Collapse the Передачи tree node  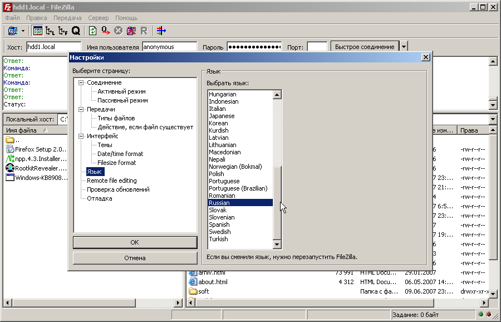pyautogui.click(x=81, y=109)
